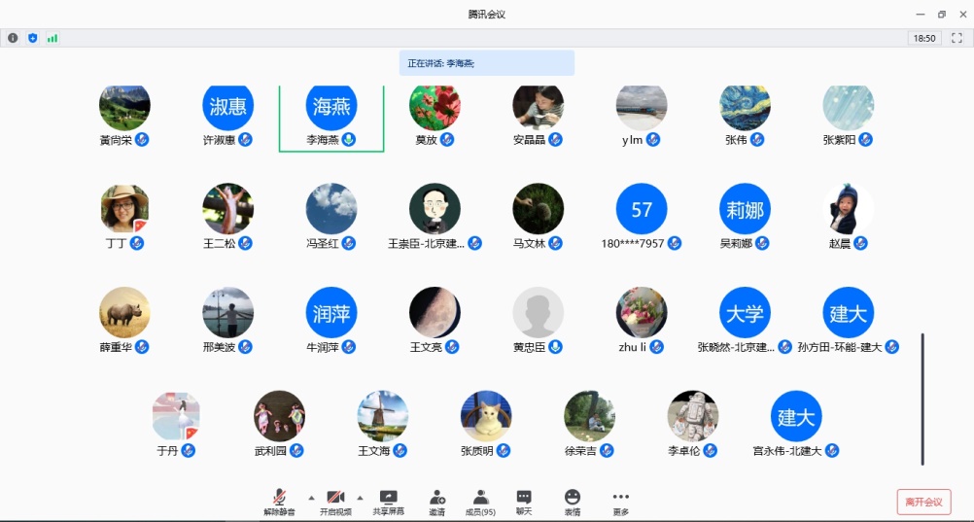This screenshot has height=522, width=974.
Task: Click the blue security shield icon
Action: [32, 38]
